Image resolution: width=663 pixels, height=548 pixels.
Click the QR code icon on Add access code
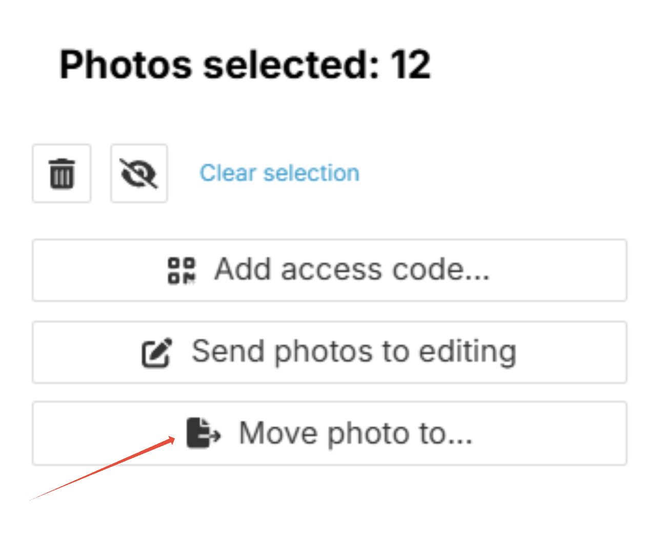[182, 270]
